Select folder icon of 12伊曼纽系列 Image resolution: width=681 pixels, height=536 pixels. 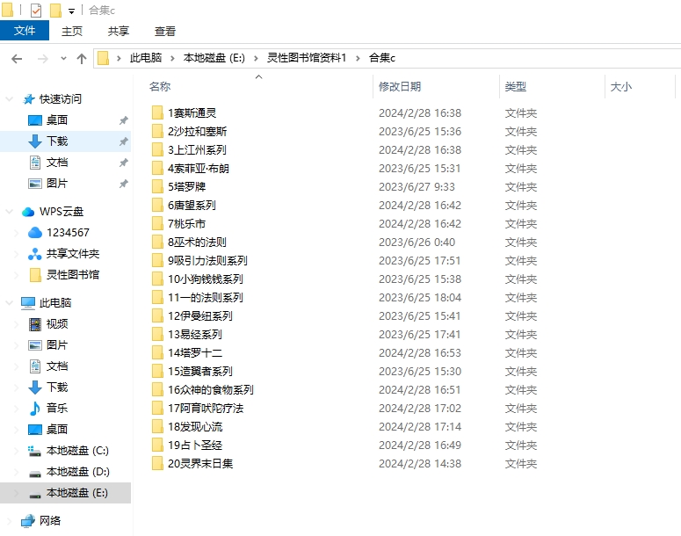click(x=157, y=315)
